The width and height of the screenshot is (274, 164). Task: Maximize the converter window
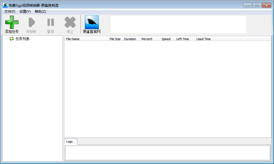tap(257, 5)
